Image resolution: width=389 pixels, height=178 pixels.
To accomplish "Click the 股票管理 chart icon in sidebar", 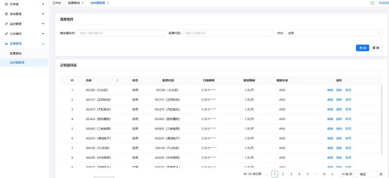I will pyautogui.click(x=6, y=44).
